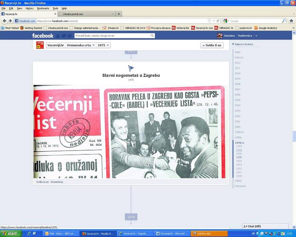The height and width of the screenshot is (237, 296).
Task: Open a new tab with plus button
Action: (119, 14)
